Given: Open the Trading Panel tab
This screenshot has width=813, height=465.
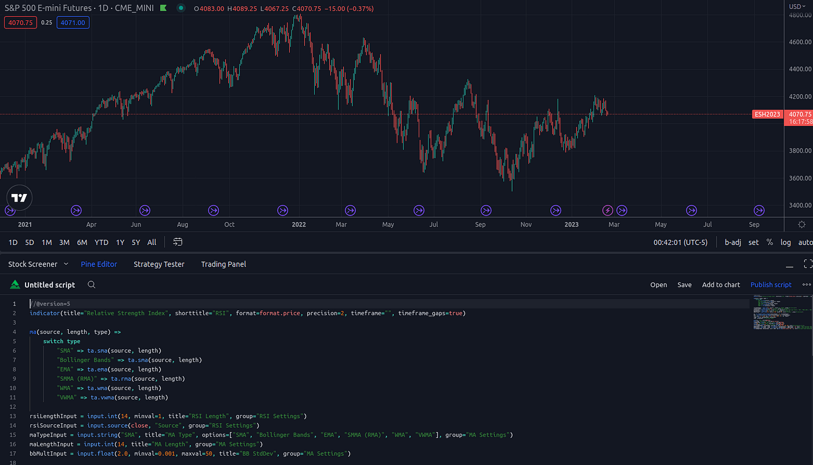Looking at the screenshot, I should pyautogui.click(x=224, y=264).
